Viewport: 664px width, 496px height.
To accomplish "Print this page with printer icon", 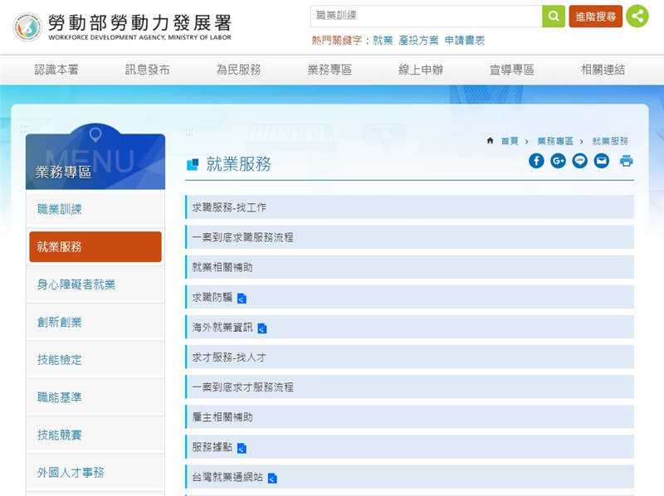I will coord(627,161).
